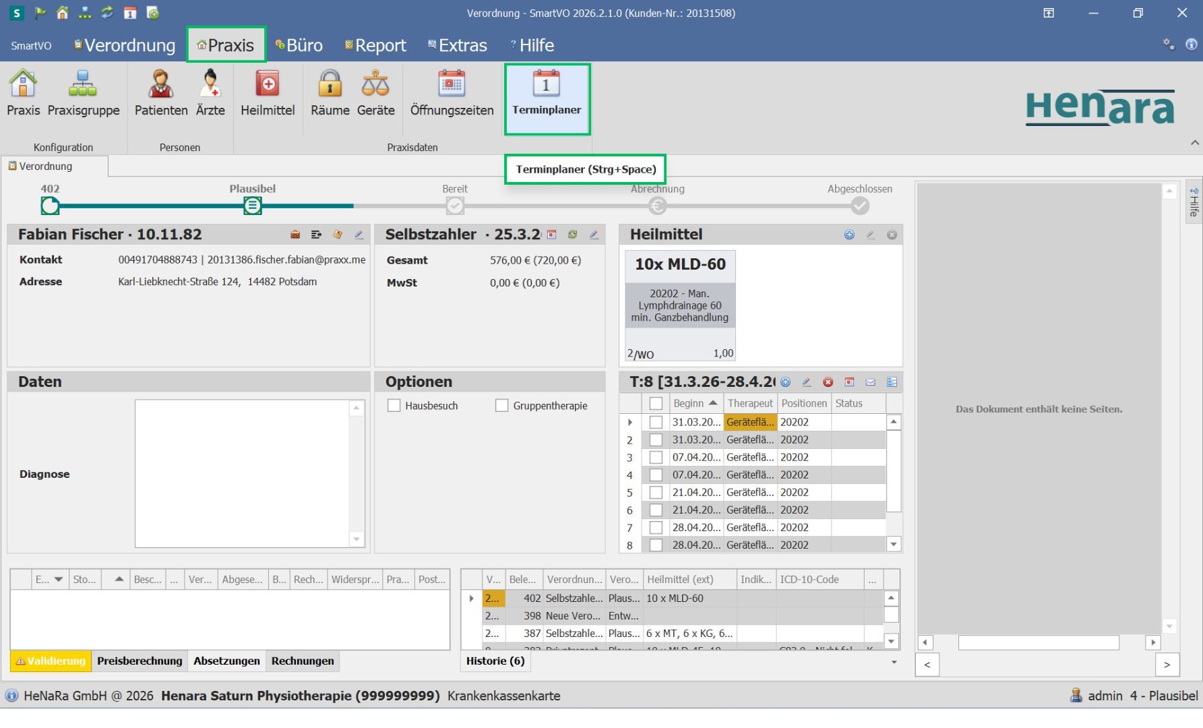Switch to the Validierung tab
The height and width of the screenshot is (728, 1203).
pos(51,661)
